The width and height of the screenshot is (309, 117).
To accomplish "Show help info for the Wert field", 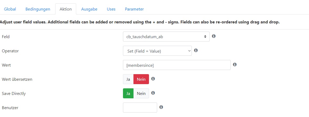I will (x=234, y=64).
